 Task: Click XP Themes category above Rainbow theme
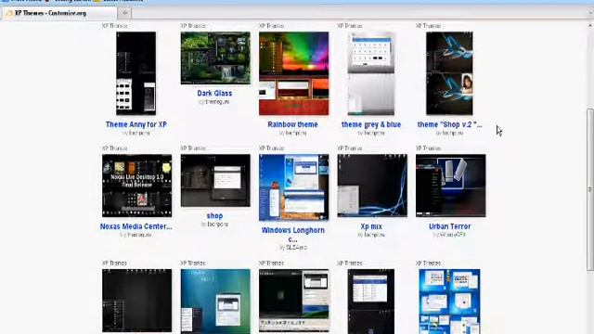tap(272, 26)
